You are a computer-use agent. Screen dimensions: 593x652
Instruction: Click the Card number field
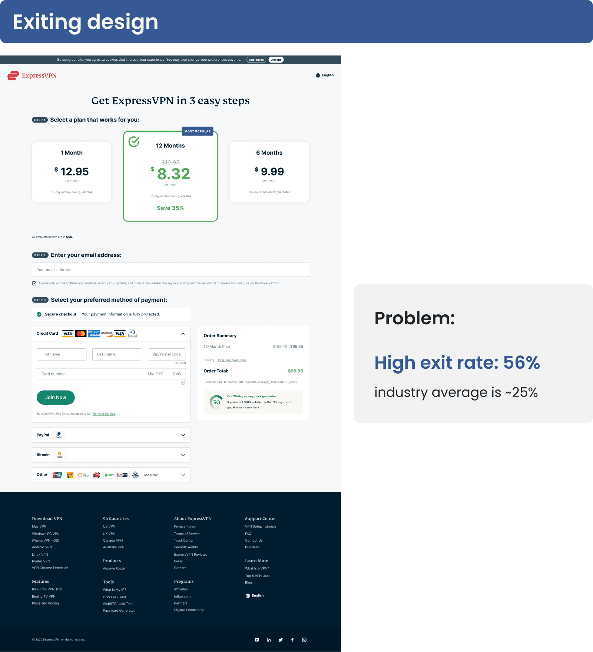coord(89,374)
